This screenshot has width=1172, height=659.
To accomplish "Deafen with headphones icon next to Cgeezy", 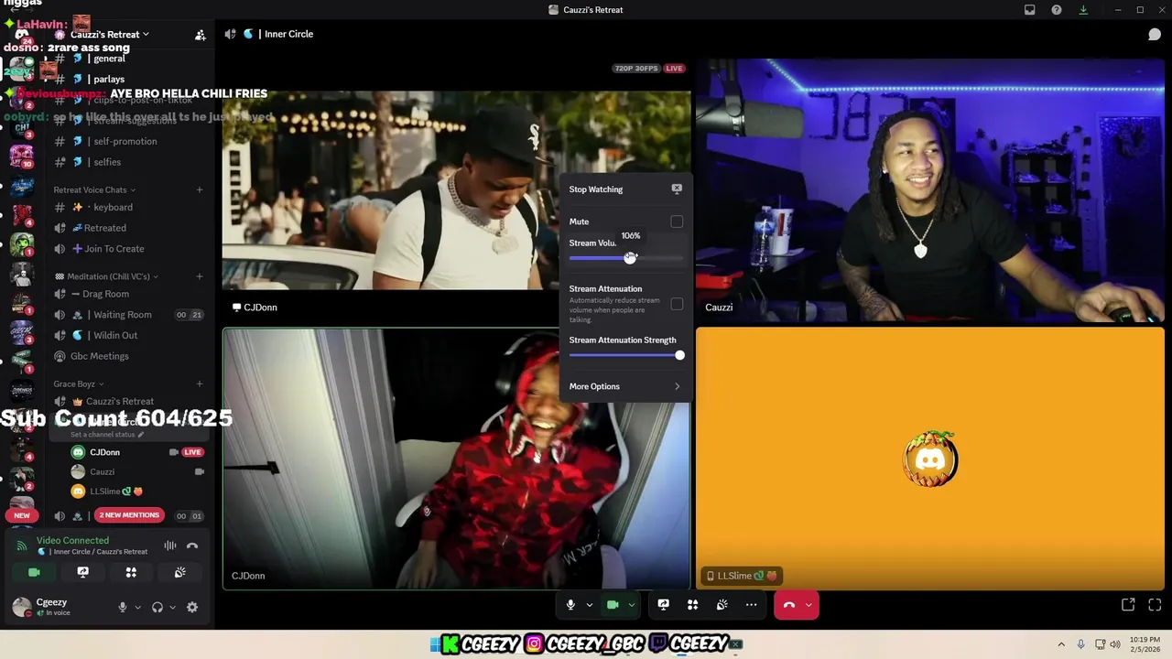I will [157, 607].
